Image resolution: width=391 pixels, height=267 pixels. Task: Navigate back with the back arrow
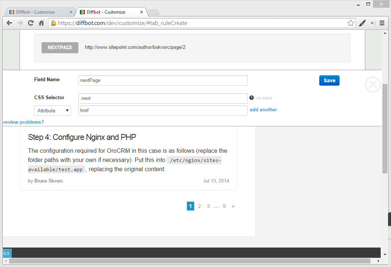point(9,23)
